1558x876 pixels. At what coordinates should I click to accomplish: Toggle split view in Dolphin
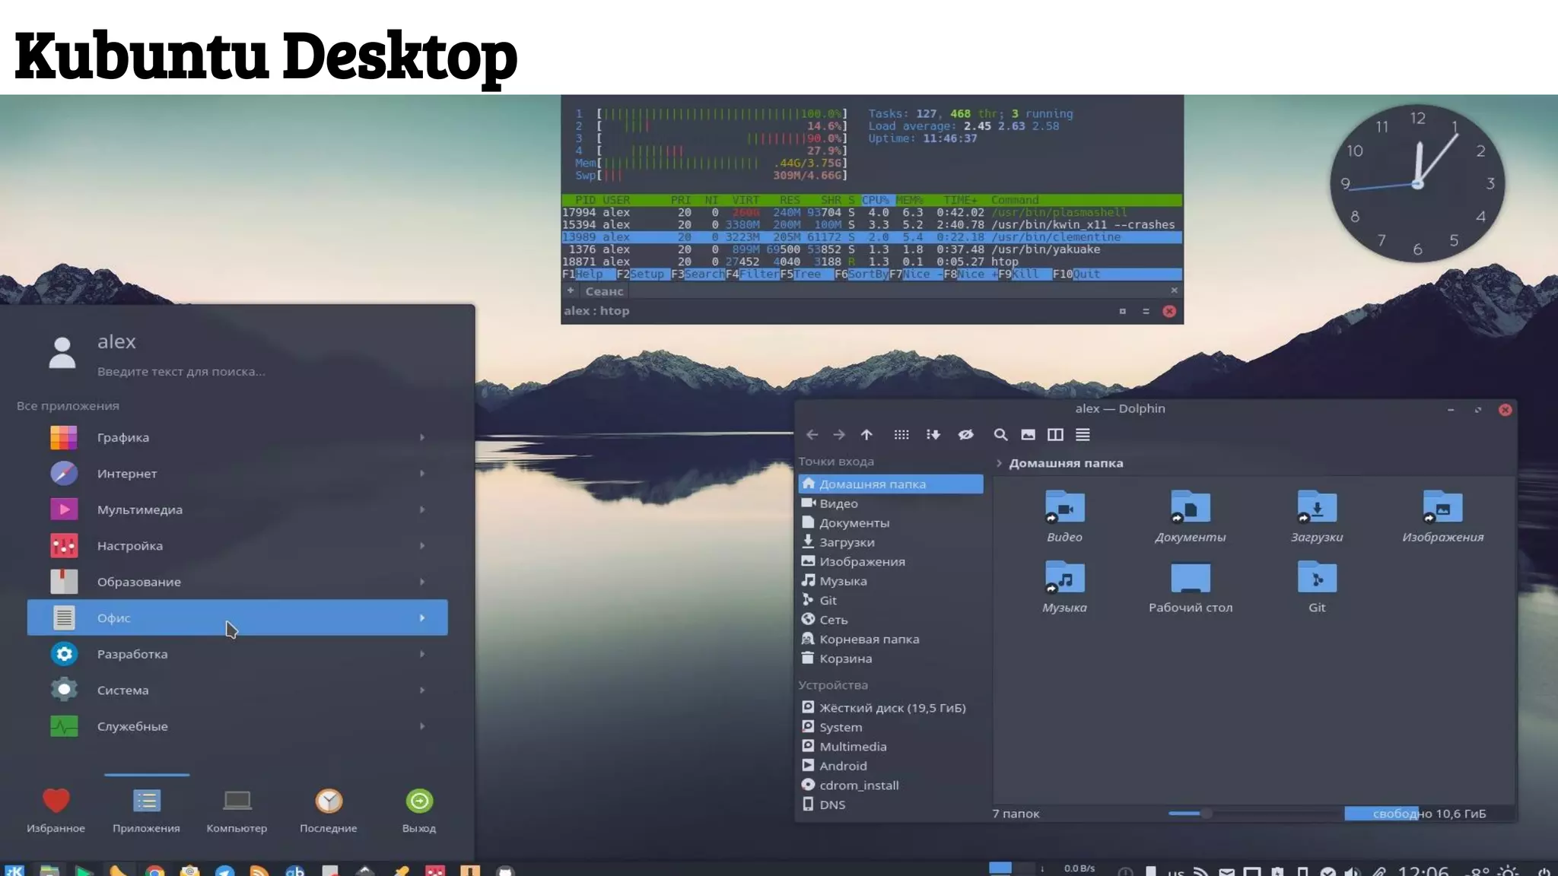tap(1055, 435)
